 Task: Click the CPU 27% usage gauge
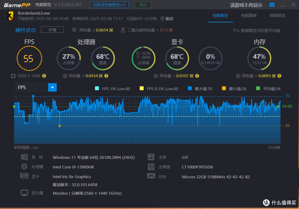pos(69,58)
